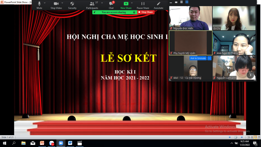Click the red Stop Share button
Viewport: 261px width, 147px height.
tap(146, 12)
